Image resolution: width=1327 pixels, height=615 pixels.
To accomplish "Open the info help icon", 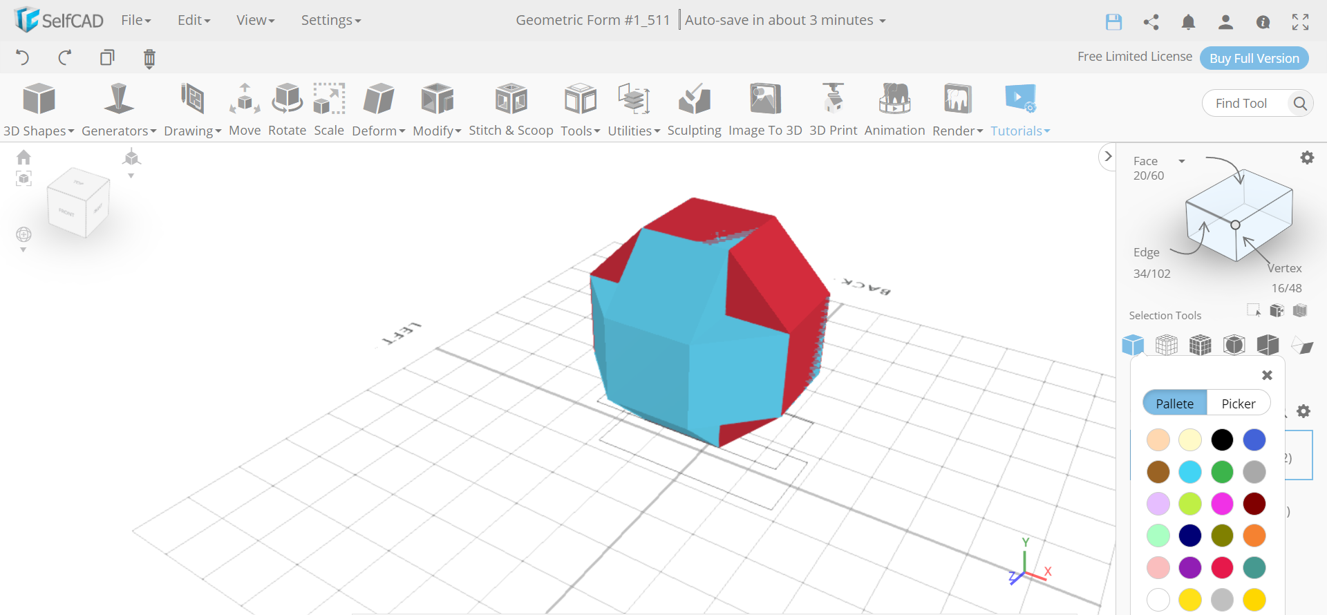I will (x=1263, y=22).
